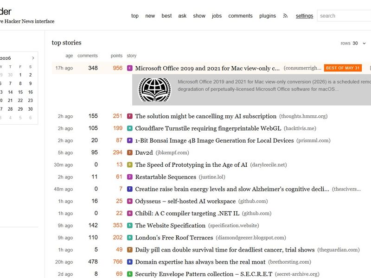Click the D icon beside London's Free Roof Terraces
Image resolution: width=371 pixels, height=278 pixels.
(x=130, y=238)
